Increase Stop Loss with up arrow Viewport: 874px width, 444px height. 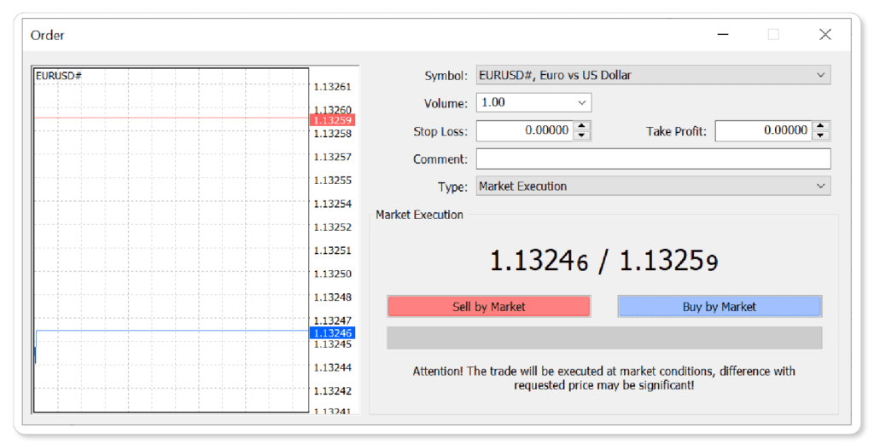point(581,126)
